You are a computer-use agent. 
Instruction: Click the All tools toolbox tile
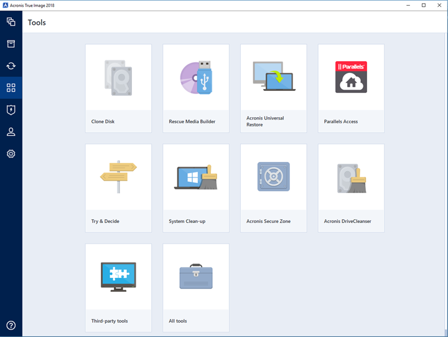pyautogui.click(x=196, y=287)
